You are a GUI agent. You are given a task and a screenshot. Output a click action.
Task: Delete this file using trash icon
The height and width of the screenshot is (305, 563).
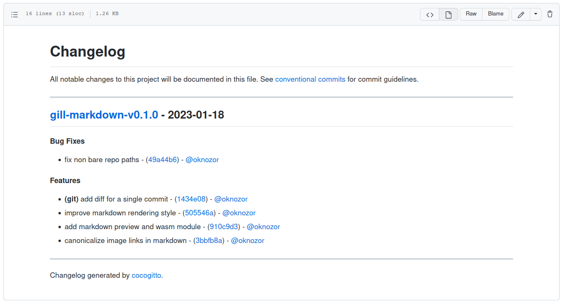[x=550, y=14]
